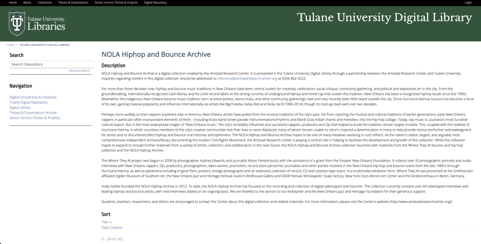Image resolution: width=481 pixels, height=244 pixels.
Task: Open the Advanced Search link
Action: pyautogui.click(x=79, y=70)
